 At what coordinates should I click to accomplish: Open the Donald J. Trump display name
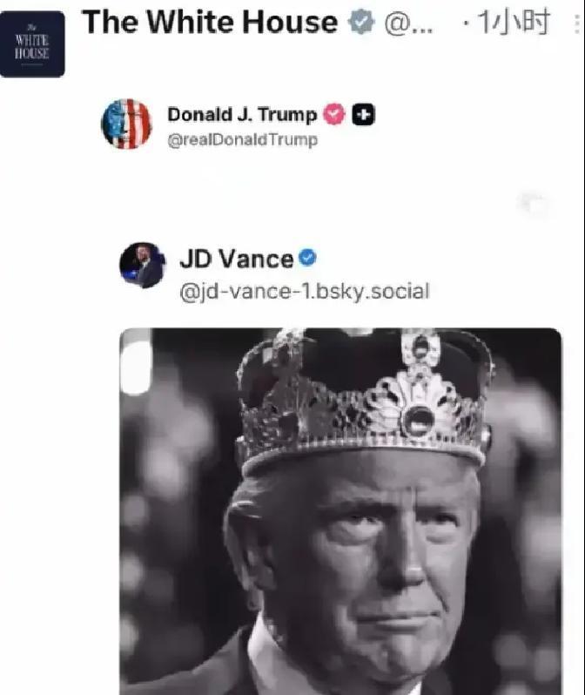[242, 114]
